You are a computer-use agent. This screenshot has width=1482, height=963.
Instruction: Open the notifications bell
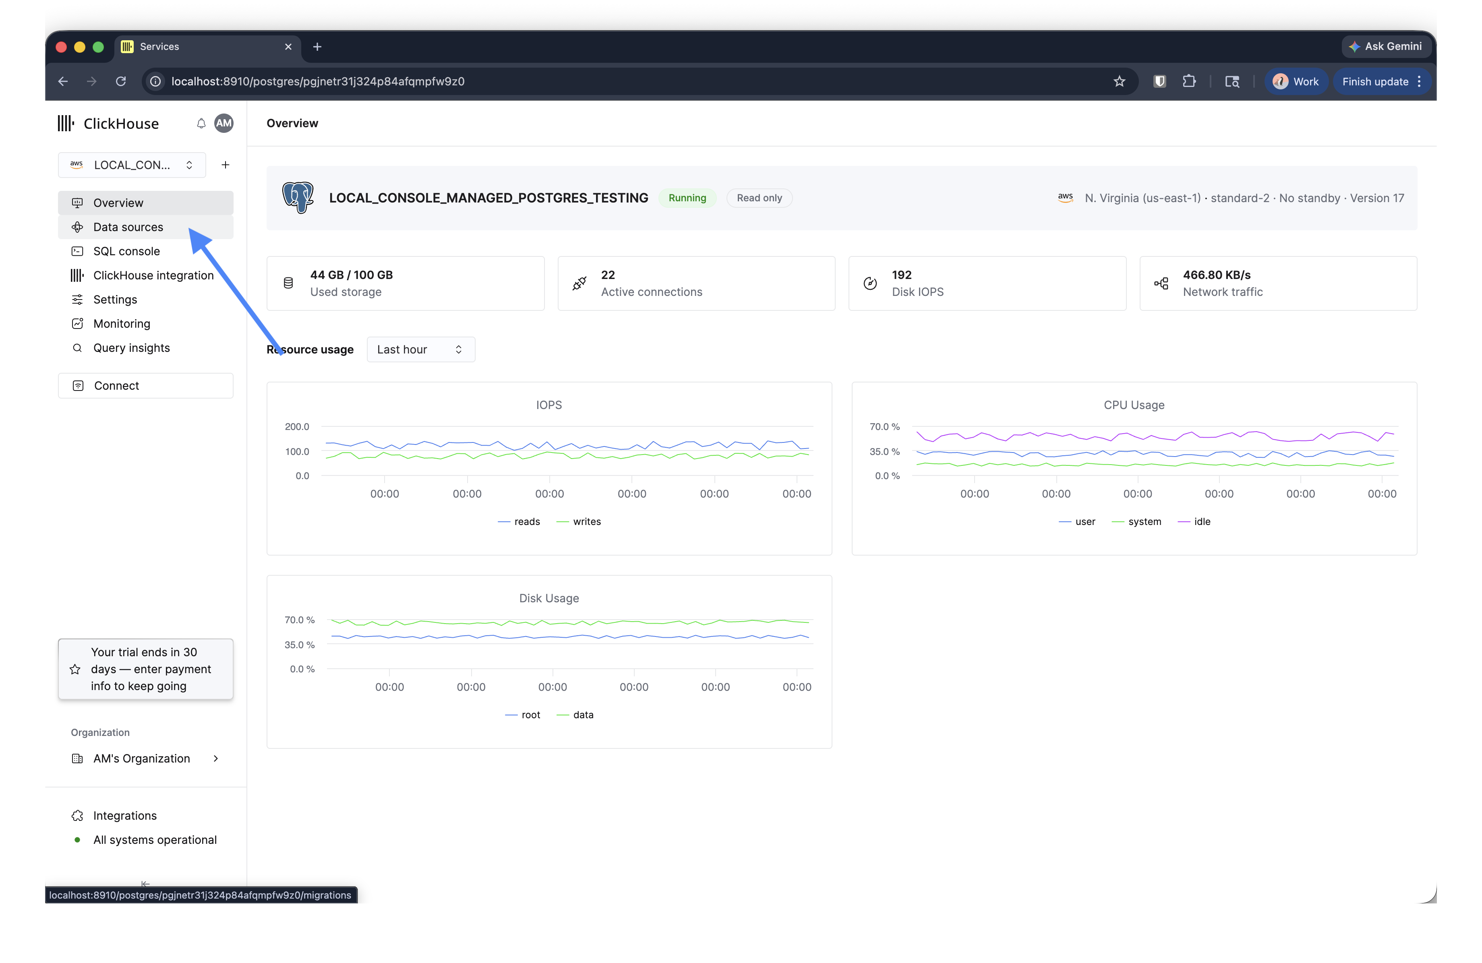point(201,123)
